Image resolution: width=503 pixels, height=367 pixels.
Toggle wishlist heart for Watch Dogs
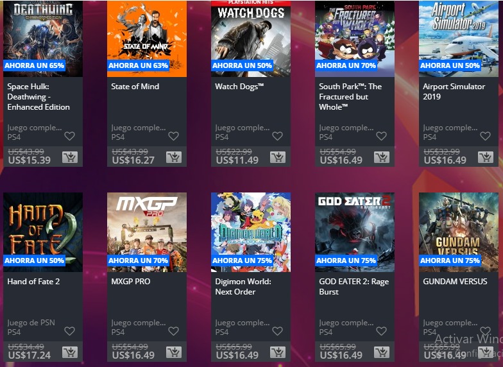click(277, 136)
